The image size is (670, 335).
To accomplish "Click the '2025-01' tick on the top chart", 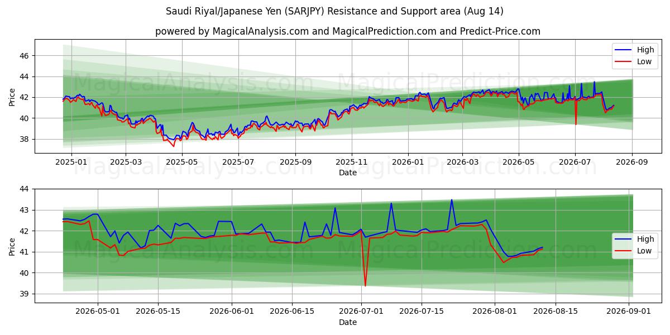I will [71, 162].
